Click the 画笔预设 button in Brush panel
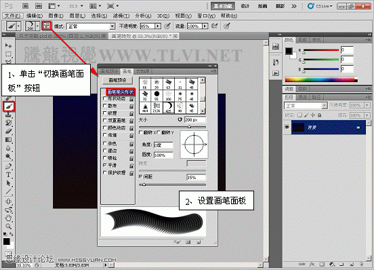Image resolution: width=374 pixels, height=270 pixels. [x=117, y=80]
